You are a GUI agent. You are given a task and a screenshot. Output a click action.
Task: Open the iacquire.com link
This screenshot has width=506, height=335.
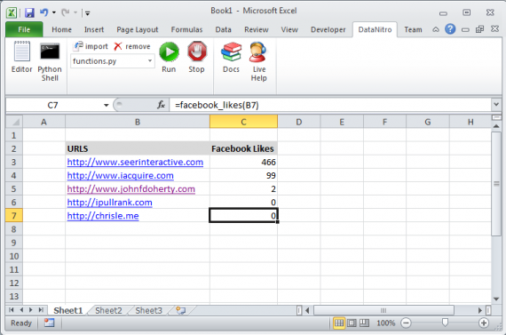(121, 175)
